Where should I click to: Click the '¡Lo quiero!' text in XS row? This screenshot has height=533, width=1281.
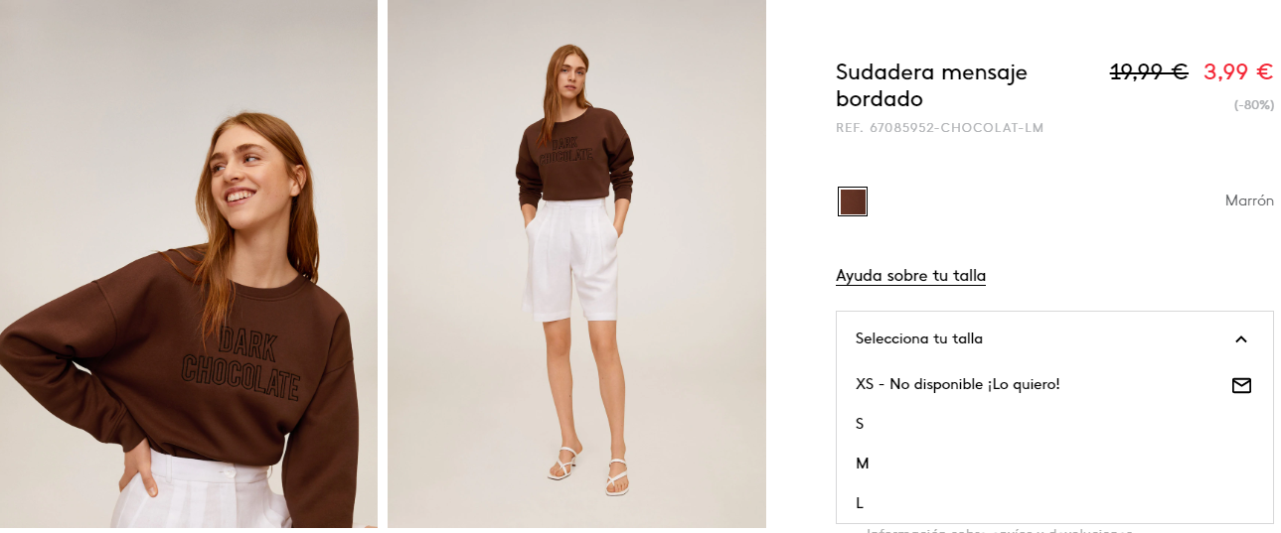click(x=1024, y=384)
